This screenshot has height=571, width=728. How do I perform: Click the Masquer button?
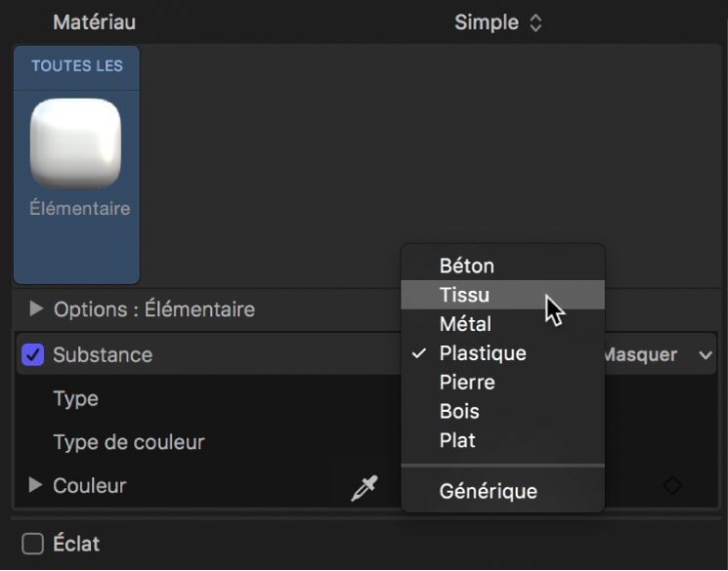click(x=641, y=355)
